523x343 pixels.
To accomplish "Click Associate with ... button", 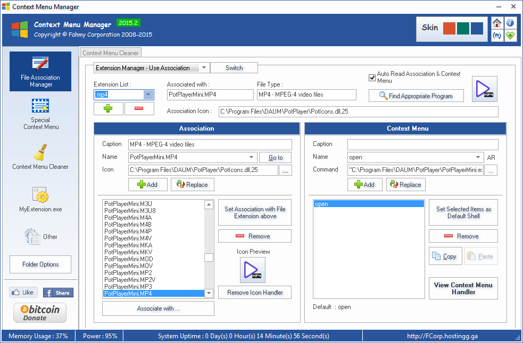I will coord(158,308).
